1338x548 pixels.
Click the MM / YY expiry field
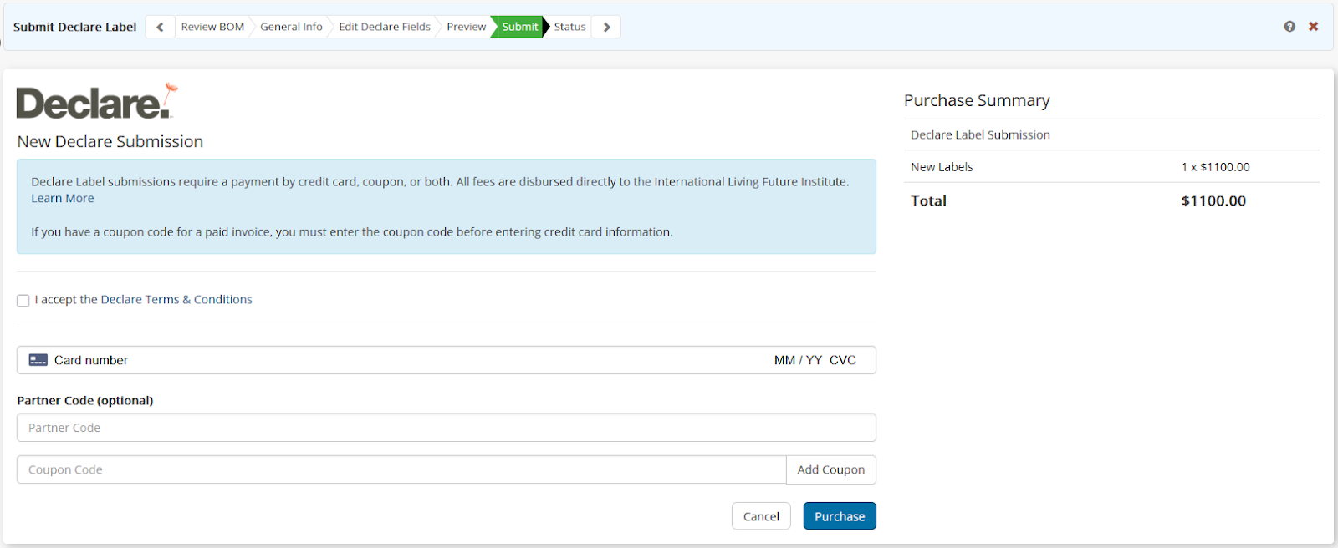tap(798, 360)
